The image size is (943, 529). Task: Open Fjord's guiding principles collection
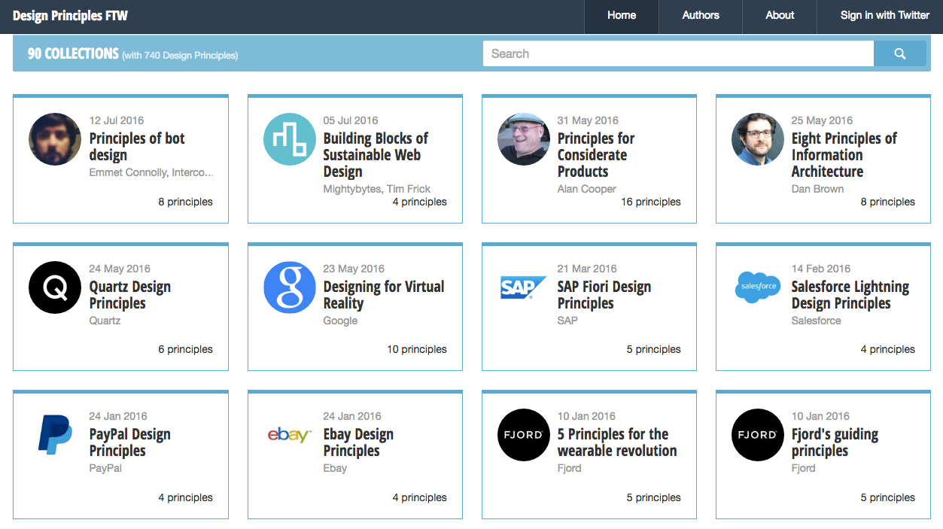point(834,442)
